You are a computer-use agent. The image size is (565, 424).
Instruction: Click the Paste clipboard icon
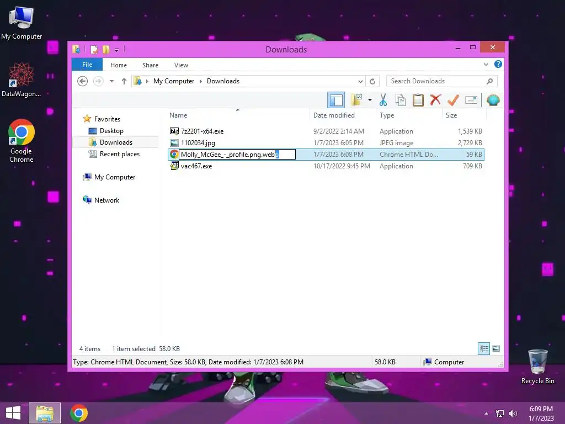[418, 100]
